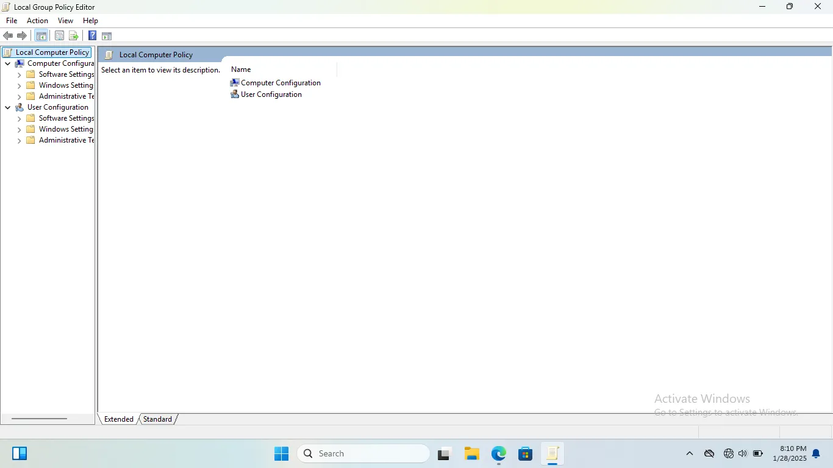Minimize the Local Group Policy Editor window
The height and width of the screenshot is (468, 833).
pos(762,7)
